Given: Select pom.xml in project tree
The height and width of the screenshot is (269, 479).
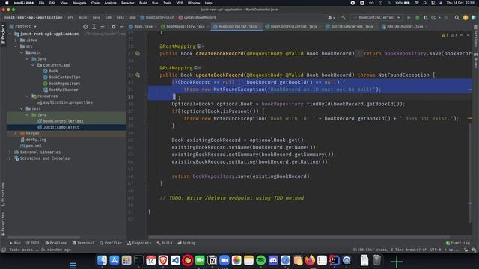Looking at the screenshot, I should (31, 146).
